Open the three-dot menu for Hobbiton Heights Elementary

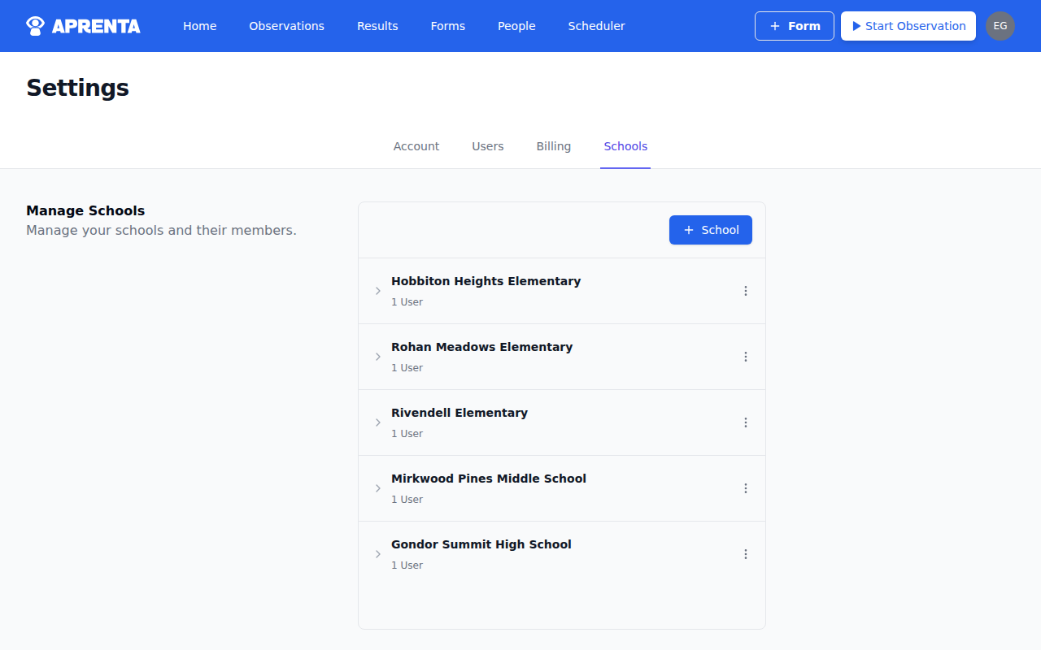point(746,290)
